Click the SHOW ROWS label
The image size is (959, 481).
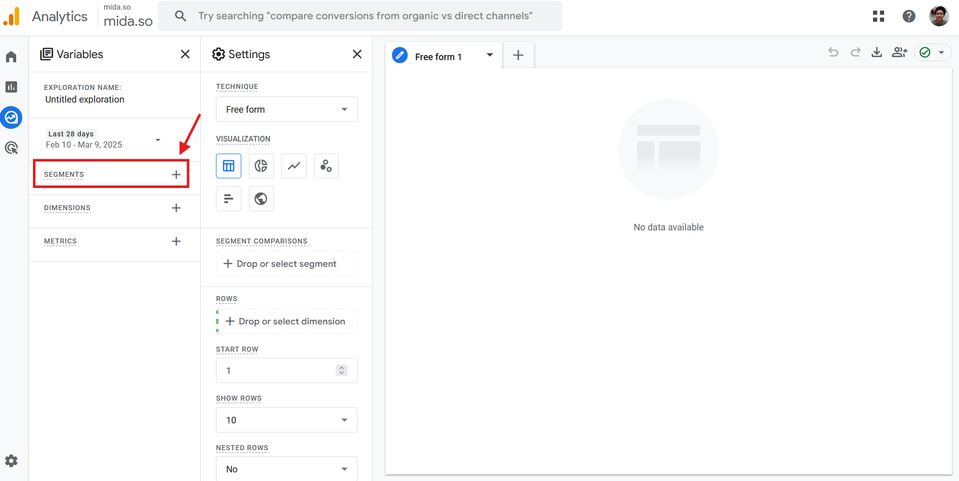[239, 398]
